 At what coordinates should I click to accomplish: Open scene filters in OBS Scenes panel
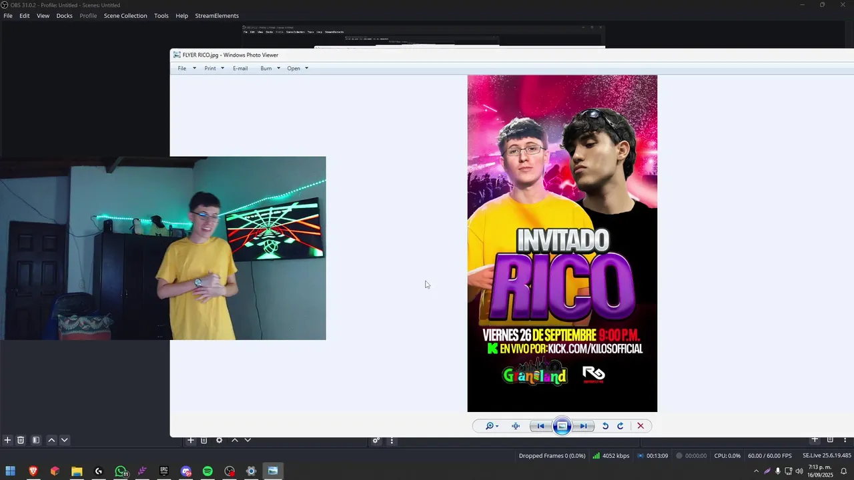coord(36,440)
